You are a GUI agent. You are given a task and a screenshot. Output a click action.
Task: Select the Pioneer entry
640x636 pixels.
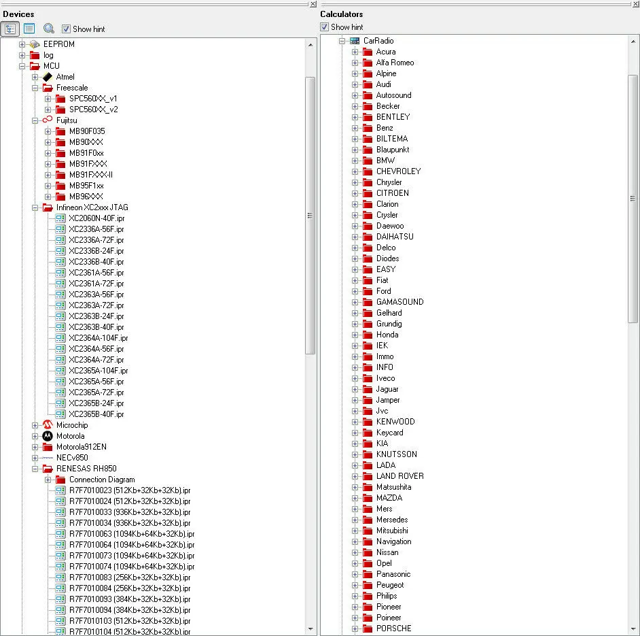pyautogui.click(x=389, y=607)
